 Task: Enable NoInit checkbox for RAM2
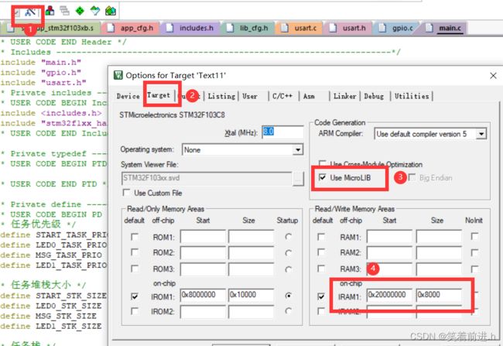coord(474,252)
